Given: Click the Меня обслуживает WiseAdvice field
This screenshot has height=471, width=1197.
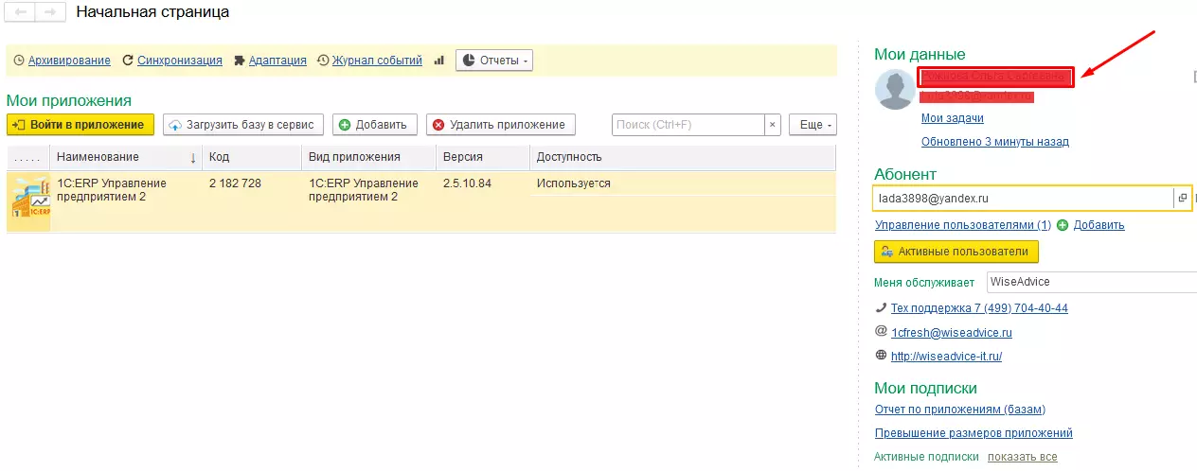Looking at the screenshot, I should point(1091,282).
